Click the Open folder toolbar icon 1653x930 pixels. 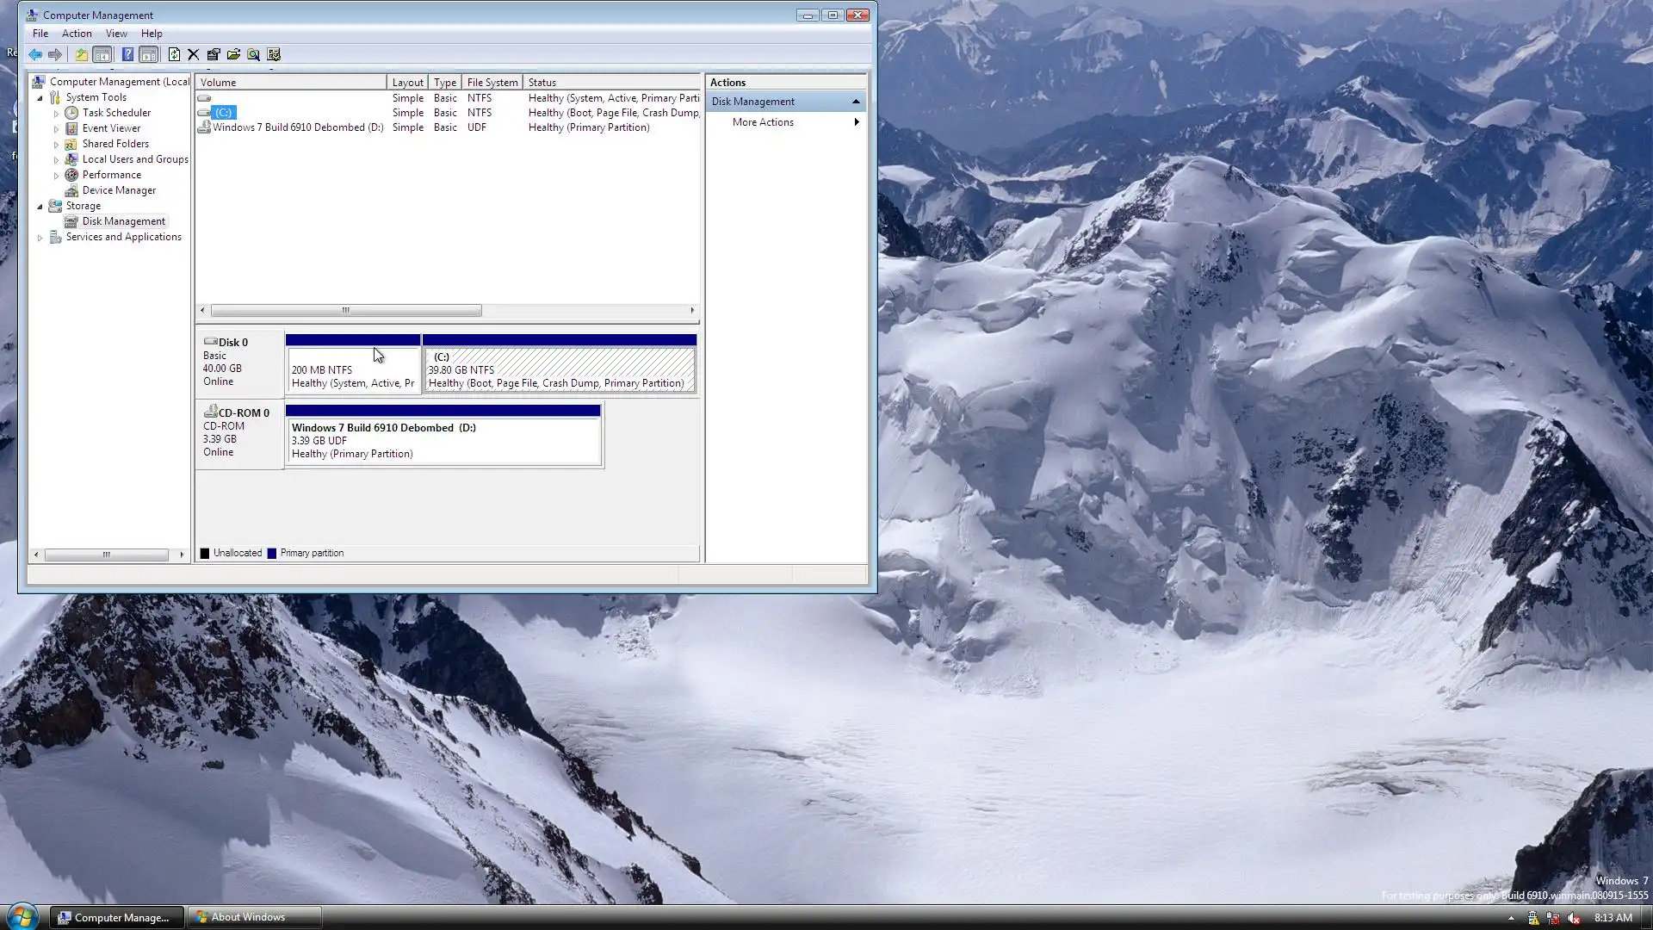point(233,54)
